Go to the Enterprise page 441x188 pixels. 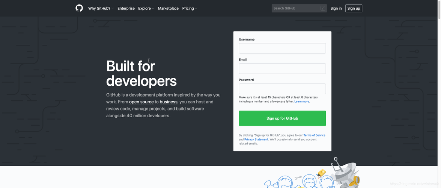[x=126, y=8]
